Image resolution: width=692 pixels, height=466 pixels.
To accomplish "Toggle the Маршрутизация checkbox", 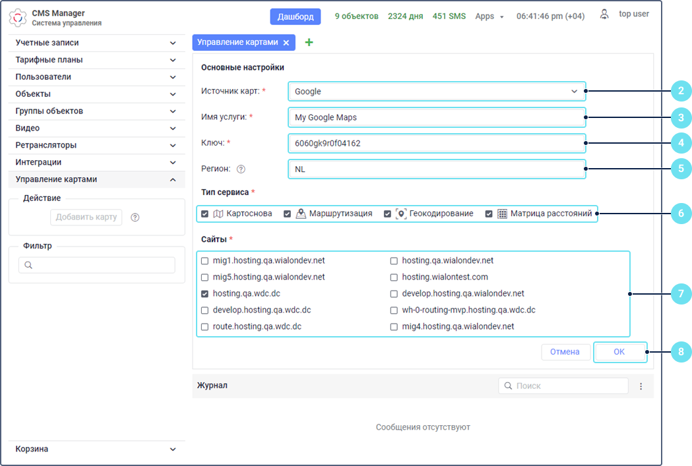I will (288, 214).
